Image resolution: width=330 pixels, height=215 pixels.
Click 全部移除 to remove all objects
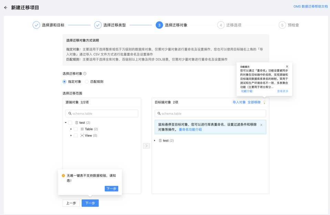254,102
